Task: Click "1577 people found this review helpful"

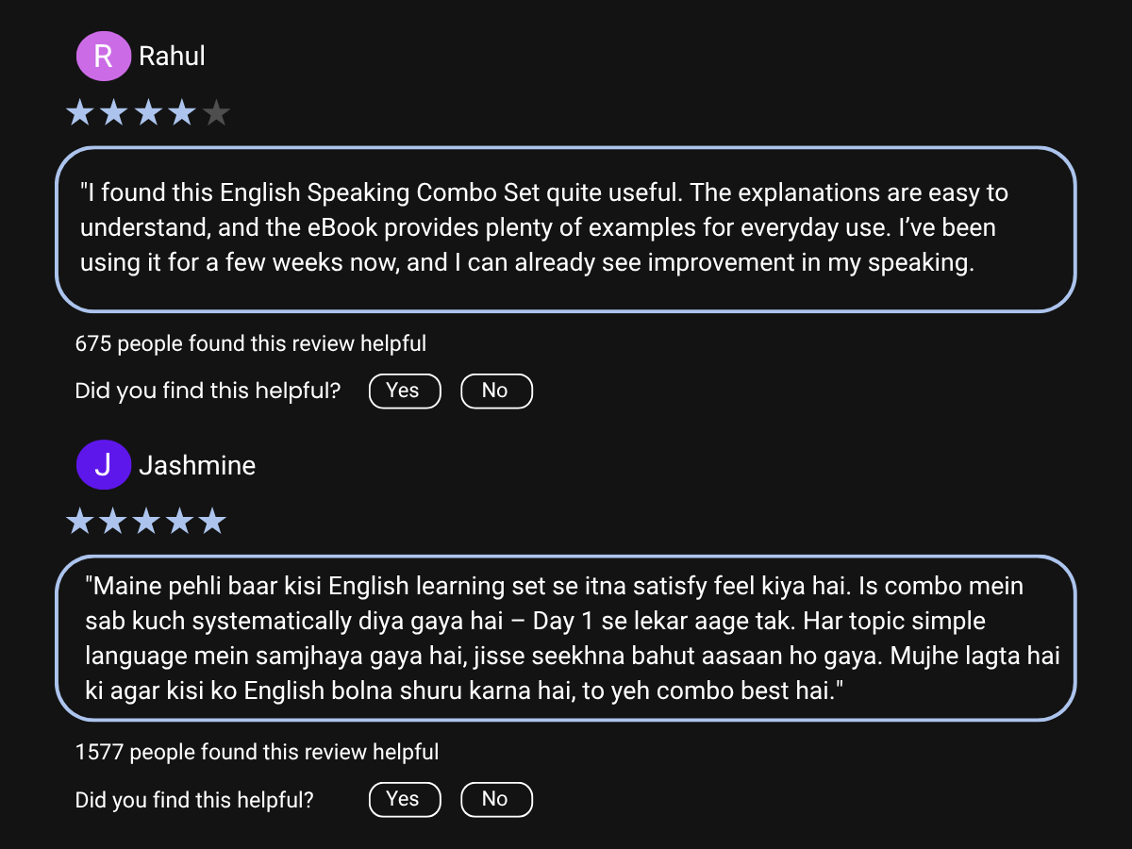Action: coord(257,753)
